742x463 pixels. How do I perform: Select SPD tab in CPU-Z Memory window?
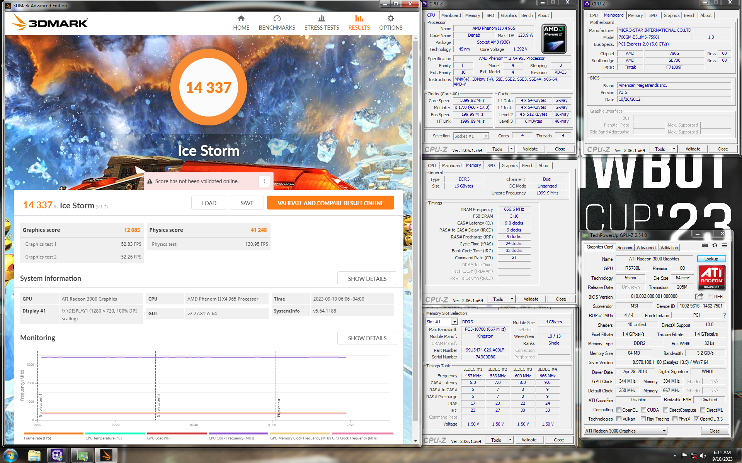click(491, 166)
